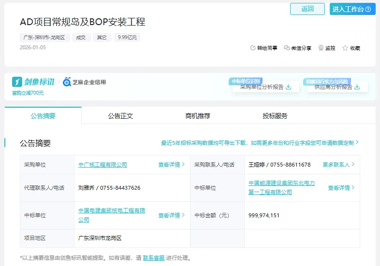Viewport: 380px width, 266px height.
Task: Switch to the 公告正文 tab
Action: [x=120, y=116]
